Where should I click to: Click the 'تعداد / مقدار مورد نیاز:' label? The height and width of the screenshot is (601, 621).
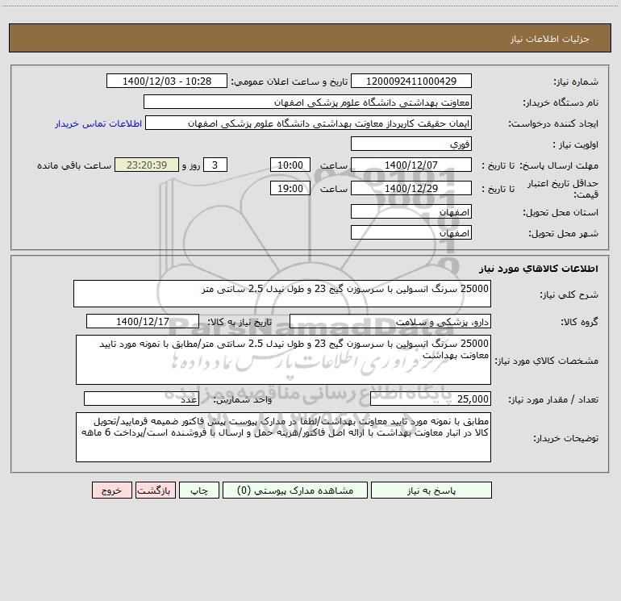(x=553, y=400)
